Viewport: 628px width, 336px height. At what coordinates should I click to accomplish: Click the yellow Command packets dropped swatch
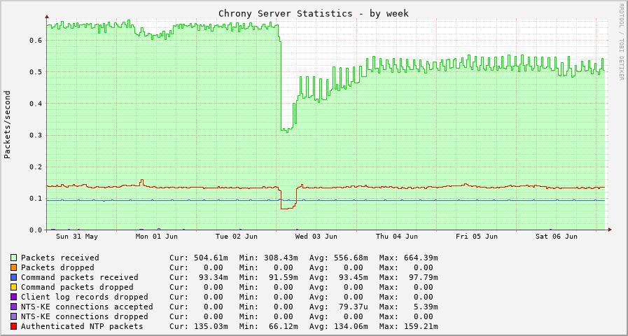pos(14,287)
